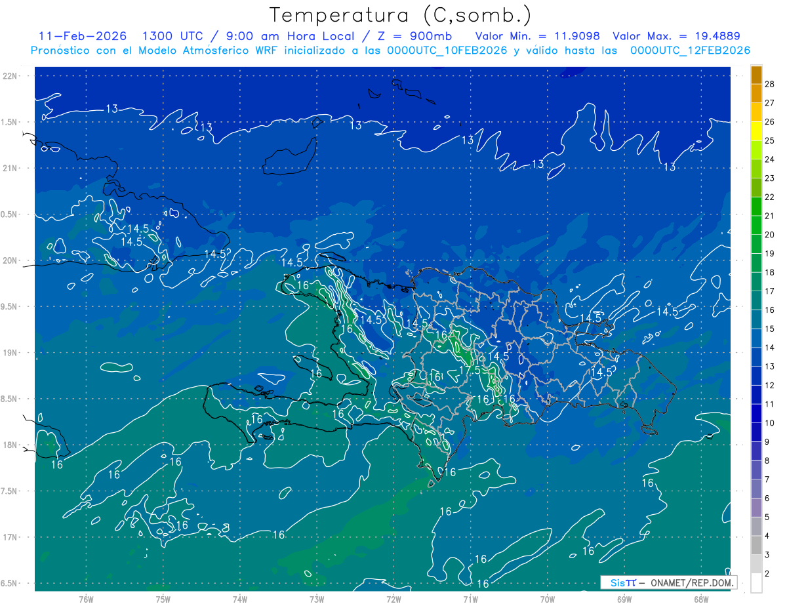Click the "Valor Min. = 11.9098" readout

(x=537, y=36)
